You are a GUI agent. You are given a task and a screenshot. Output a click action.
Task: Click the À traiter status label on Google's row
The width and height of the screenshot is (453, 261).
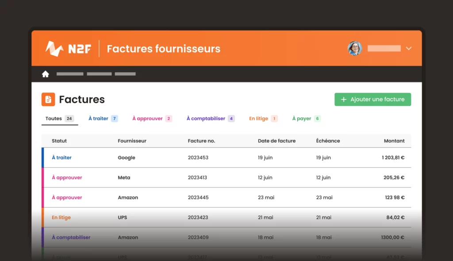(x=61, y=157)
